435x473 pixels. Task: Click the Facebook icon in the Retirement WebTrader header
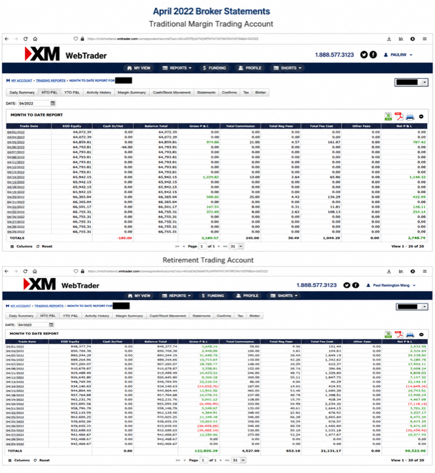355,285
